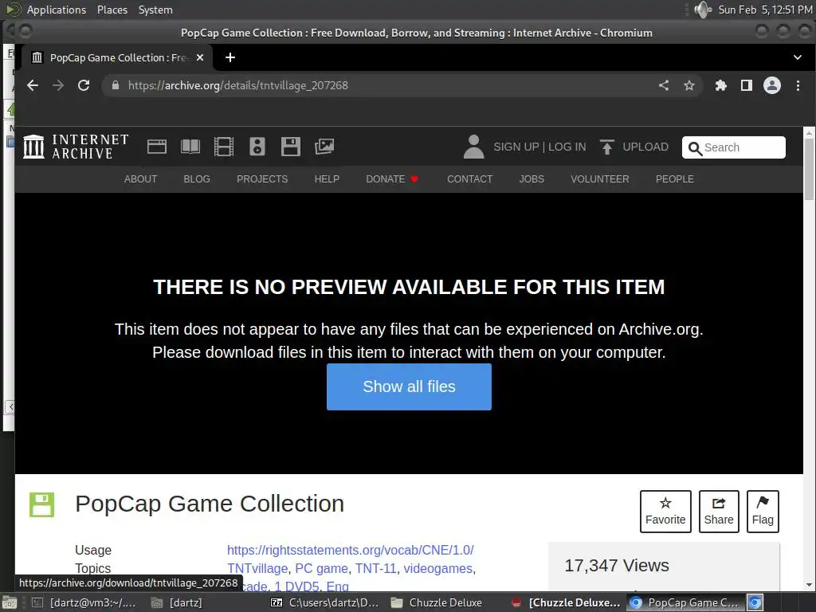Click the page vertical scrollbar thumb
816x612 pixels.
pos(810,167)
